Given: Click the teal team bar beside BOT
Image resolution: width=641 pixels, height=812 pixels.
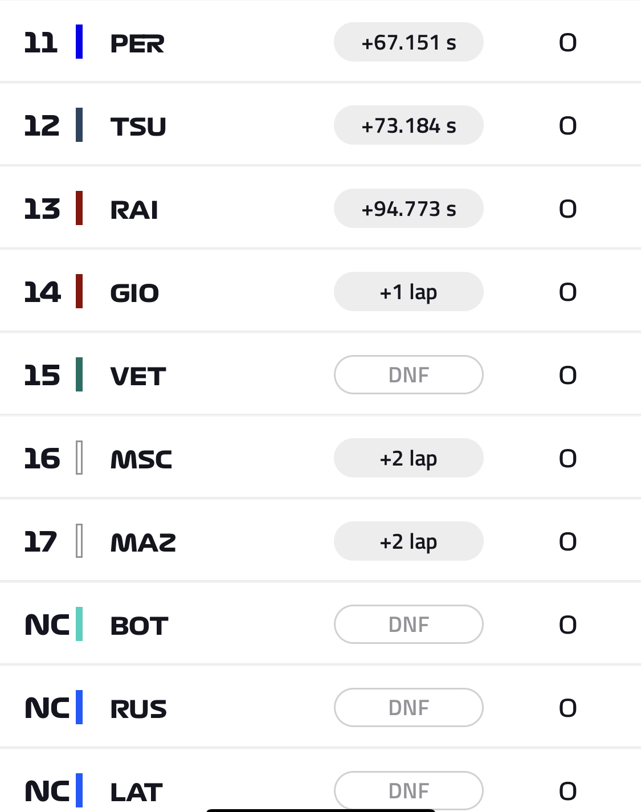Looking at the screenshot, I should coord(79,624).
